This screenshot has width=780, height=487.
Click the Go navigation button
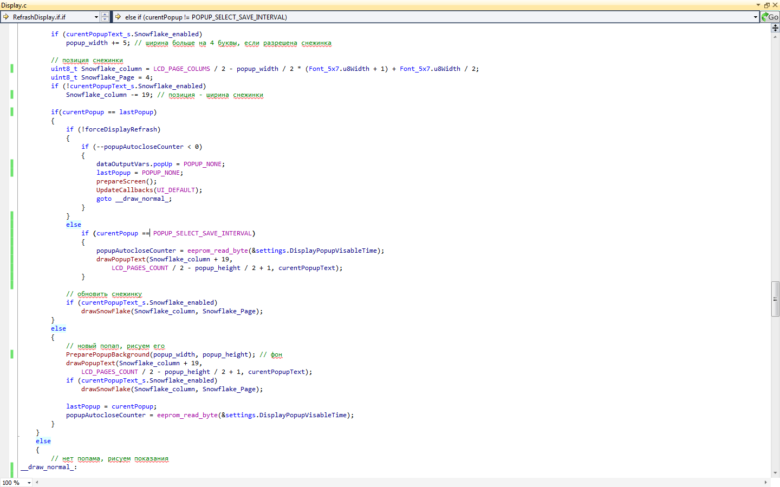[x=770, y=17]
